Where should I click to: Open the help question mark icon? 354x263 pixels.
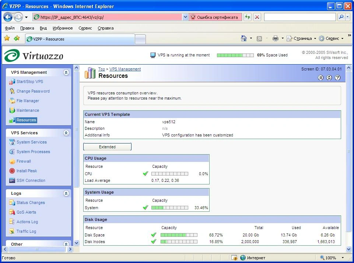[x=337, y=78]
